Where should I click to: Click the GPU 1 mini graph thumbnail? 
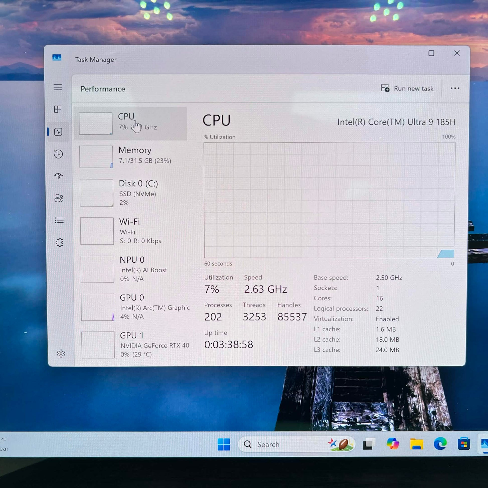coord(98,345)
